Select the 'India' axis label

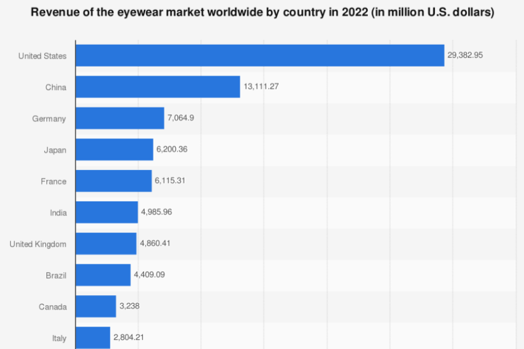pyautogui.click(x=59, y=213)
